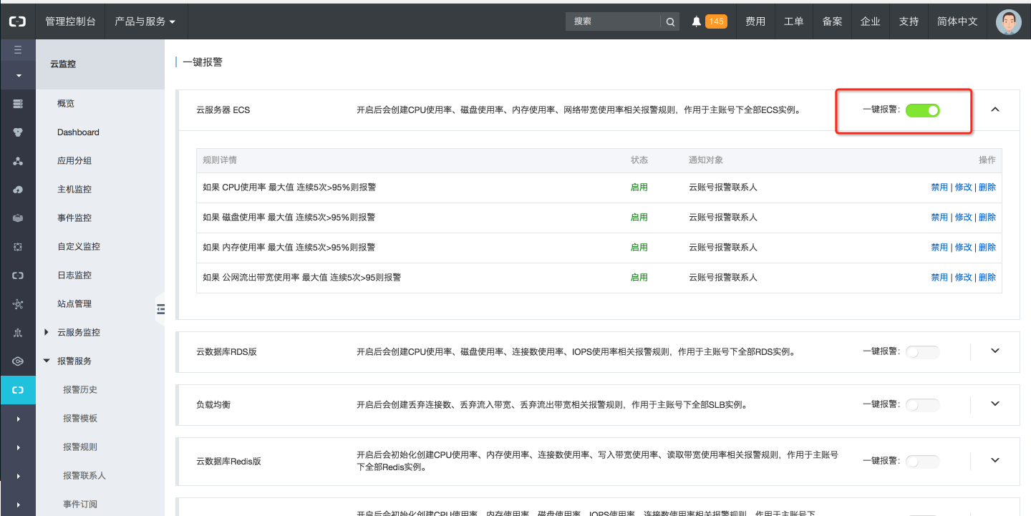Open 主机监控 in the sidebar

click(x=74, y=190)
